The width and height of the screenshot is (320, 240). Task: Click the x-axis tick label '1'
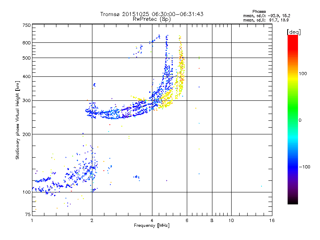pyautogui.click(x=32, y=220)
